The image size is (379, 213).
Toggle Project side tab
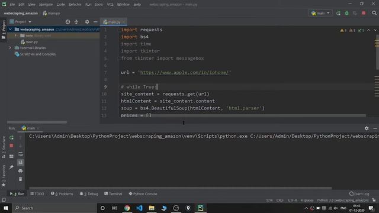click(x=4, y=30)
